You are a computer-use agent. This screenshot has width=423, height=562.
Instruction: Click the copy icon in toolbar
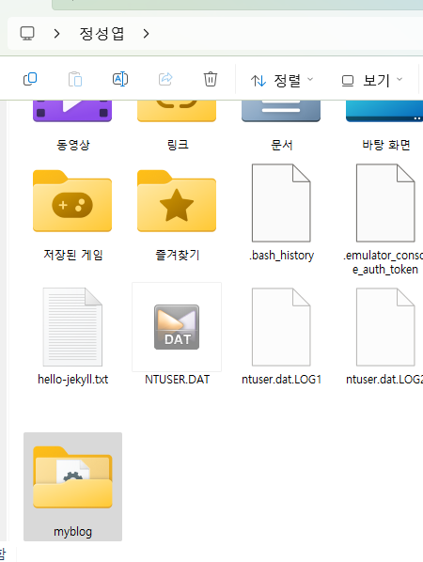[x=30, y=79]
